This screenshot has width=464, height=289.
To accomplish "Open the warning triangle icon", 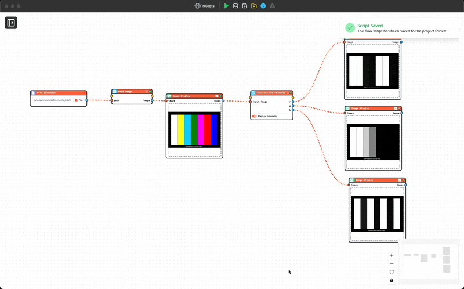I will tap(273, 6).
